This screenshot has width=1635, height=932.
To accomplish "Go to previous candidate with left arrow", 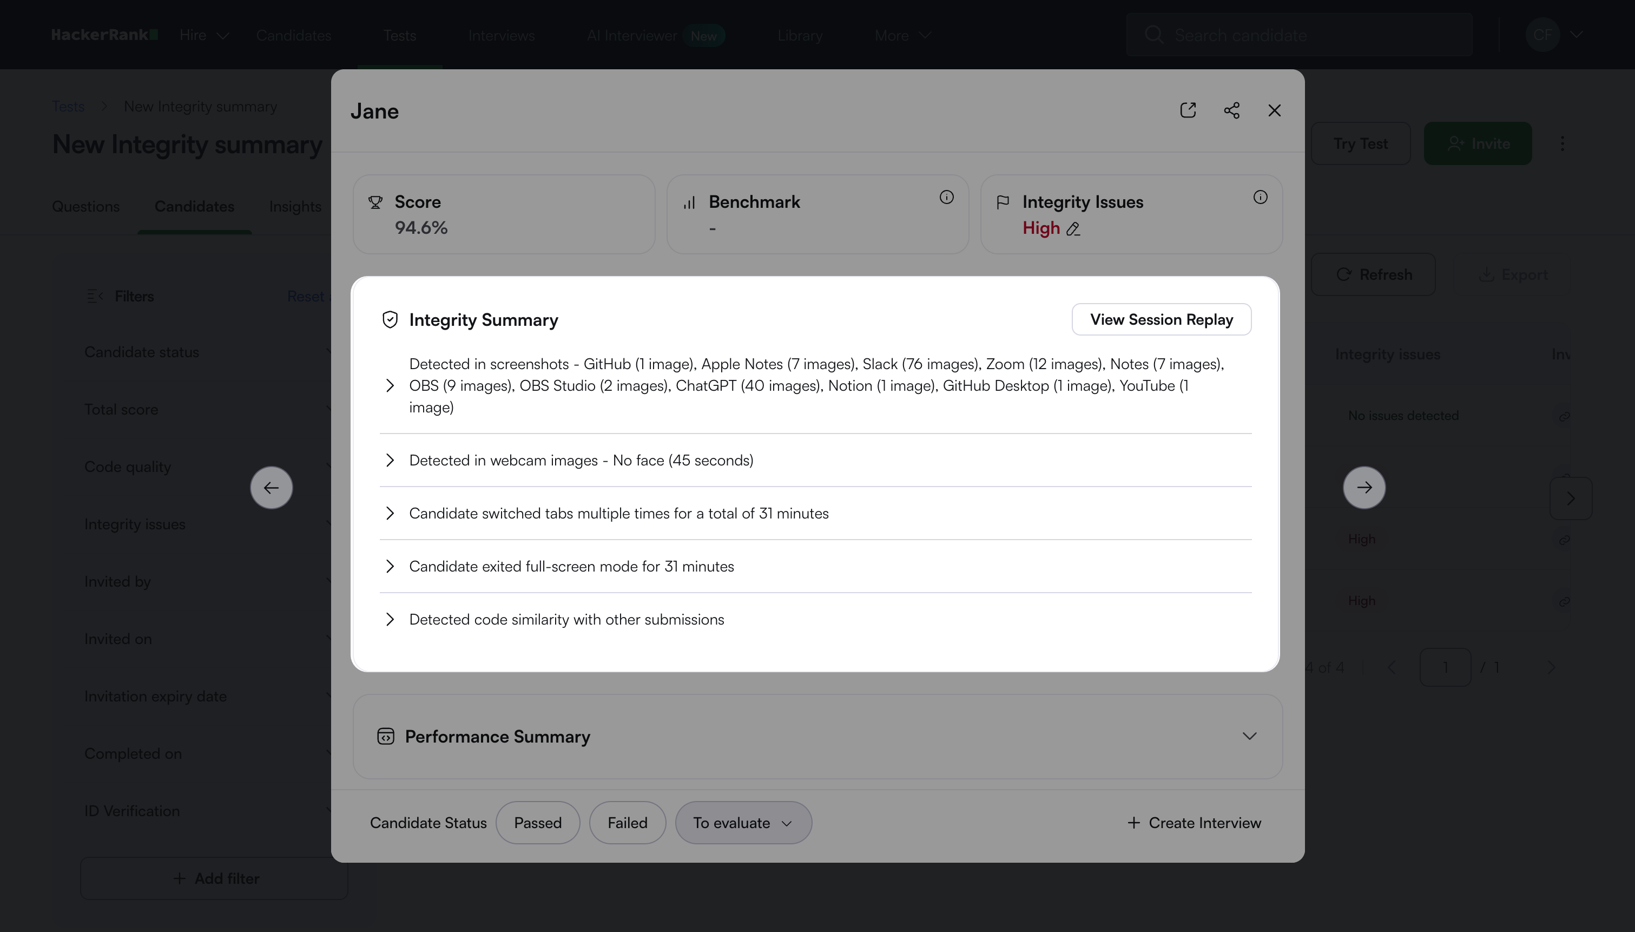I will (x=271, y=488).
